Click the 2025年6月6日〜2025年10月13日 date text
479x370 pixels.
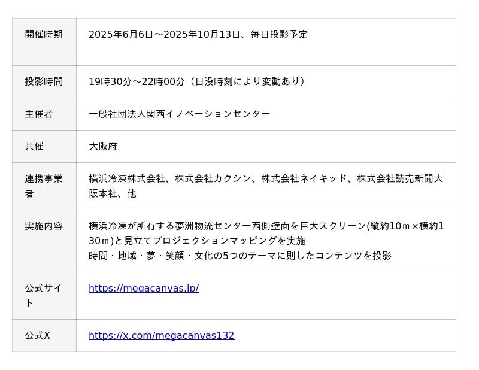164,34
